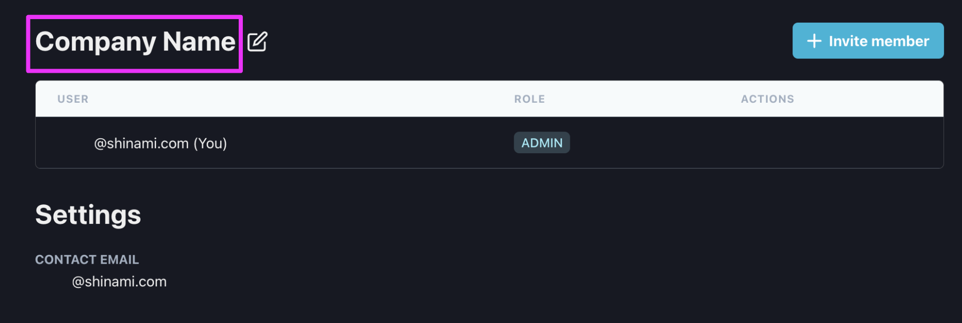Viewport: 962px width, 323px height.
Task: Click the ACTIONS column header
Action: point(767,99)
